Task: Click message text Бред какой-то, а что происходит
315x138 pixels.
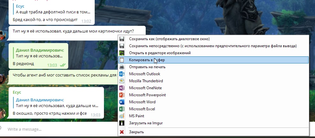Action: pos(45,20)
